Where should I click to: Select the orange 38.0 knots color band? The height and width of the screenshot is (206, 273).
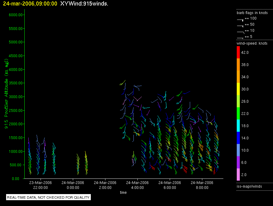pyautogui.click(x=238, y=65)
